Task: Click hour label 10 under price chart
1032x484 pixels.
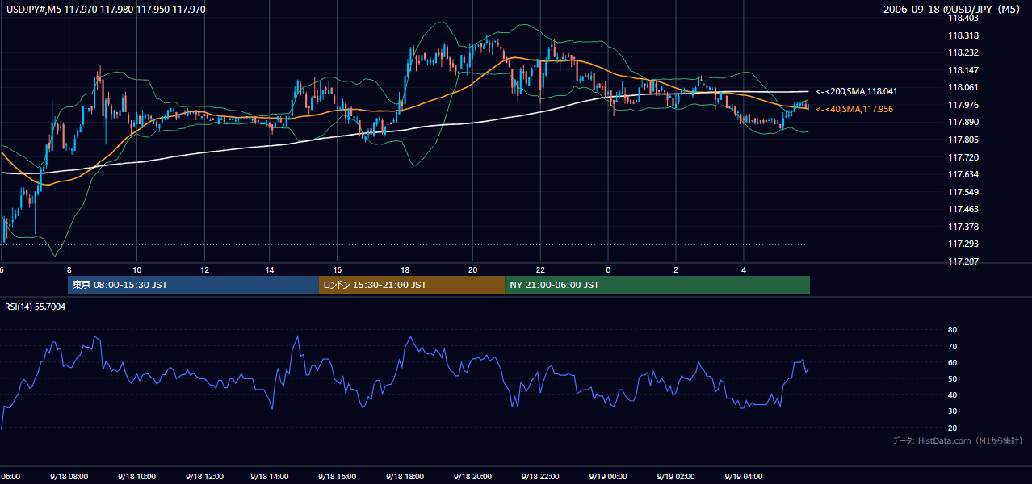Action: 136,269
